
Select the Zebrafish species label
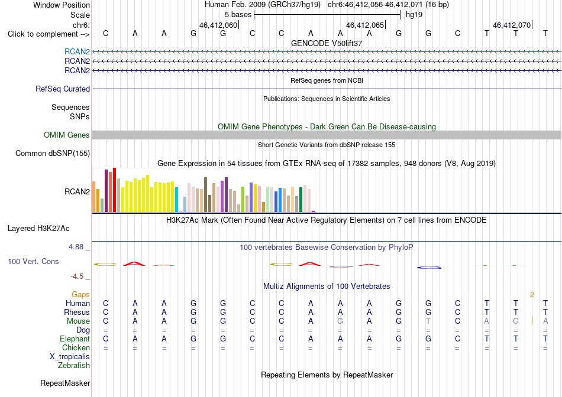pyautogui.click(x=74, y=366)
